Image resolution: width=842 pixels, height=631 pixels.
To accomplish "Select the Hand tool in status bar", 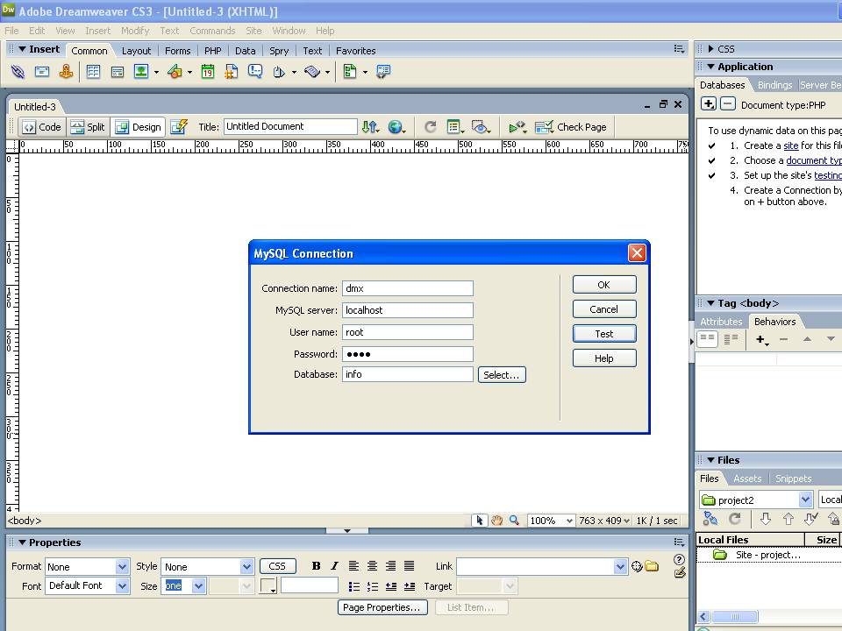I will (x=496, y=521).
